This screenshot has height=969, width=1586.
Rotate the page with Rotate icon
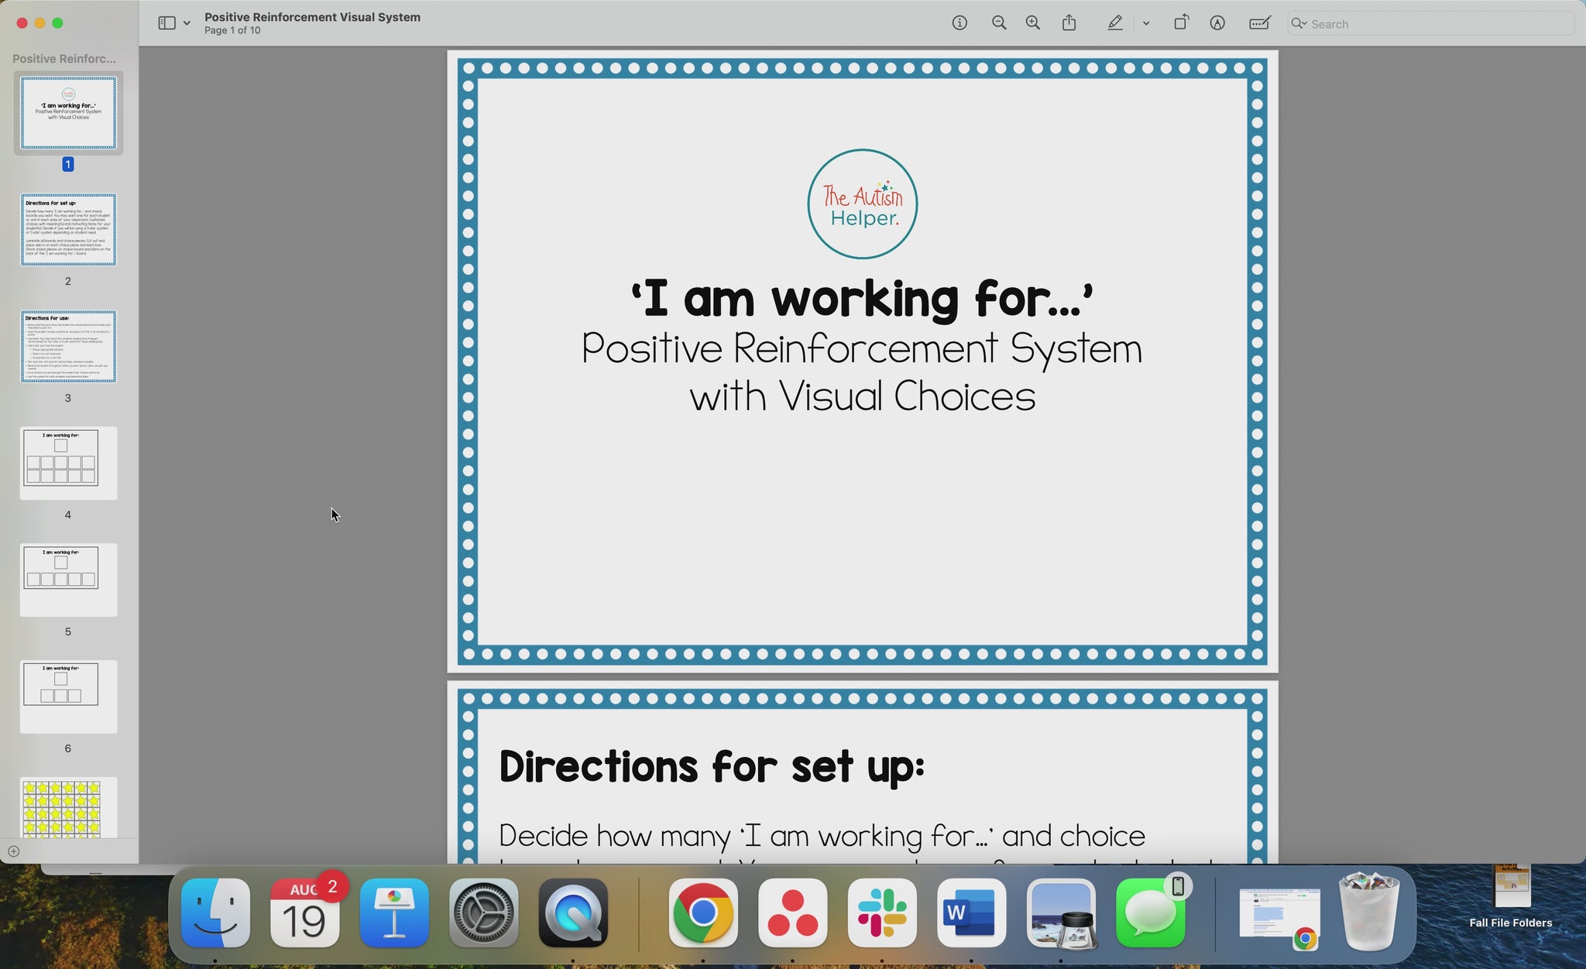coord(1181,23)
